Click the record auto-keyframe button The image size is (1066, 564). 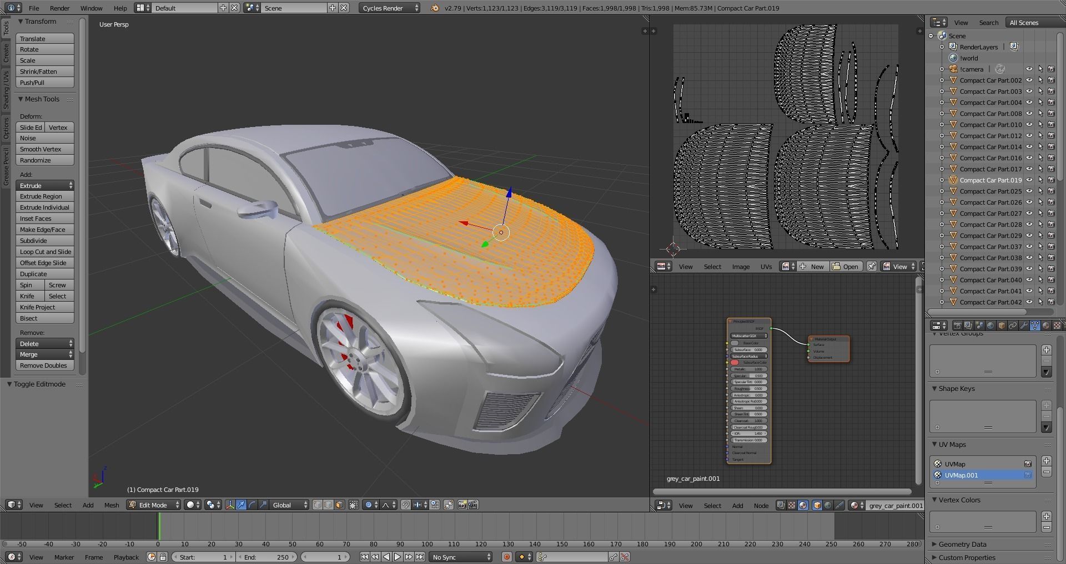click(507, 557)
